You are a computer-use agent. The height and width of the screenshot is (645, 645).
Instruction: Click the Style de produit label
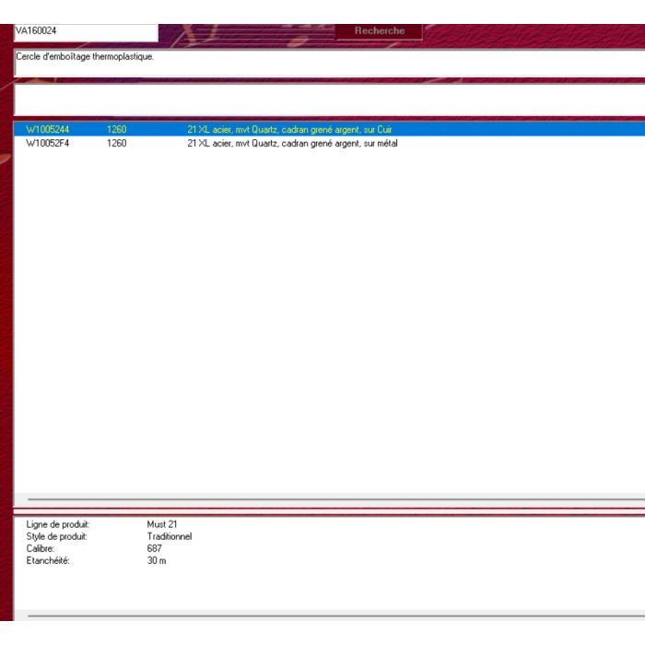pos(57,536)
